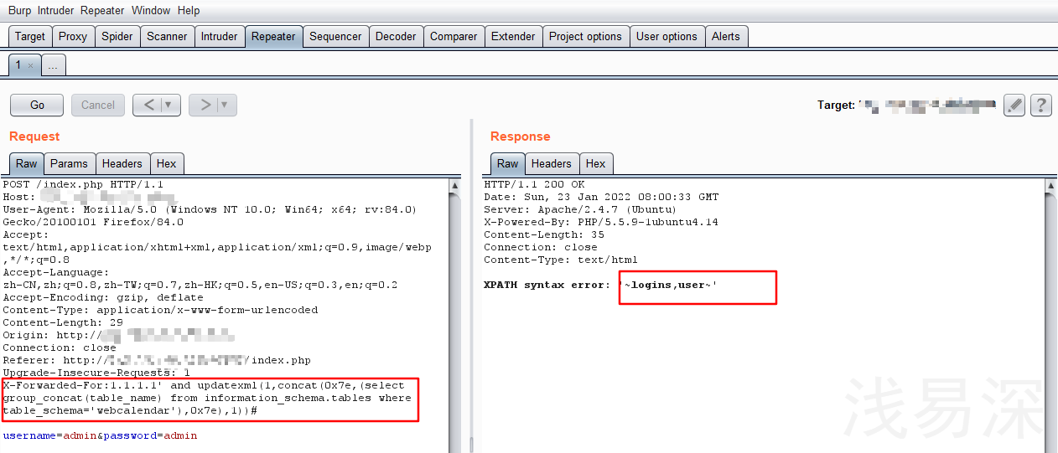Click the Content-Type: text/html response header
The width and height of the screenshot is (1058, 453).
(561, 260)
